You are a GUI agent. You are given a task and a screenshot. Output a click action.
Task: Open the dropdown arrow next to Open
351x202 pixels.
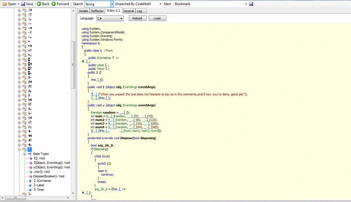[x=18, y=4]
